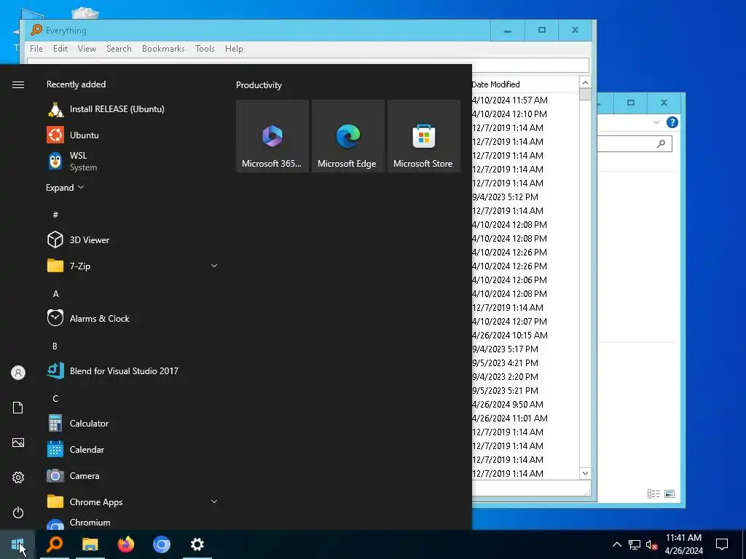The image size is (746, 559).
Task: Open Documents from Start sidebar
Action: [18, 408]
